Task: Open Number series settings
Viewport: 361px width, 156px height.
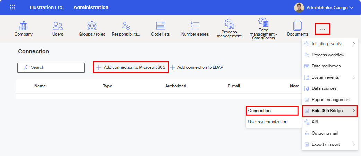Action: pyautogui.click(x=195, y=28)
